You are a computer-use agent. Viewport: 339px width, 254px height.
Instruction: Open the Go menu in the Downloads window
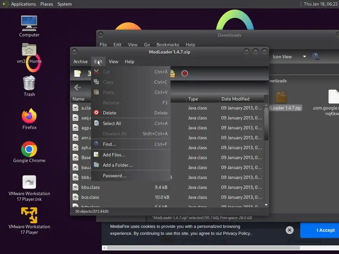coord(147,45)
